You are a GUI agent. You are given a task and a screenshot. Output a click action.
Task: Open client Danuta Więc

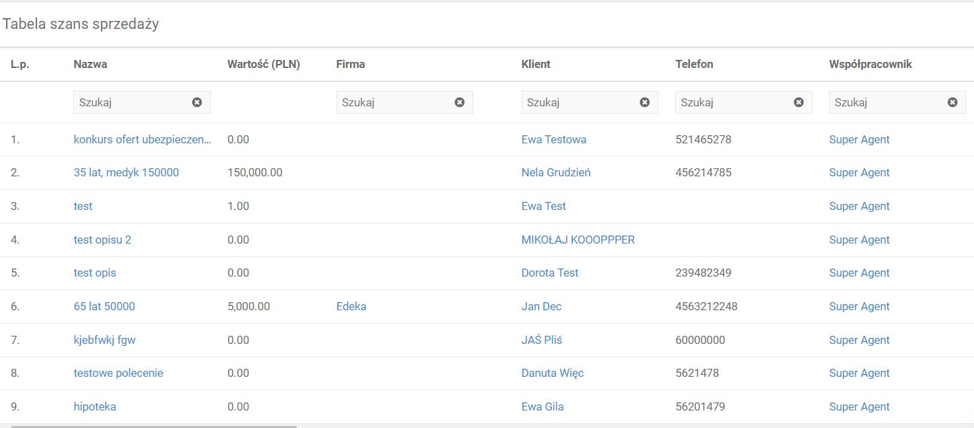point(552,373)
